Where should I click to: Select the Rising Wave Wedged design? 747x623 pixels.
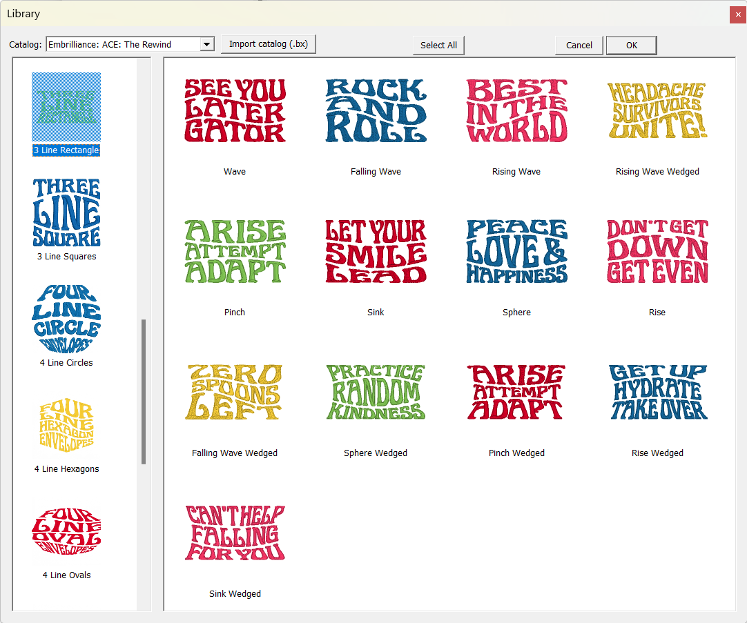[657, 110]
